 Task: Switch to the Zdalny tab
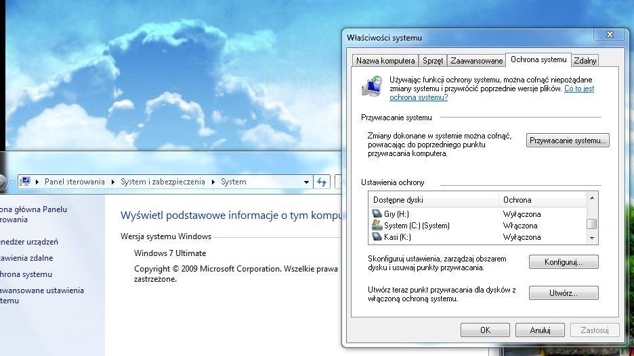tap(585, 61)
